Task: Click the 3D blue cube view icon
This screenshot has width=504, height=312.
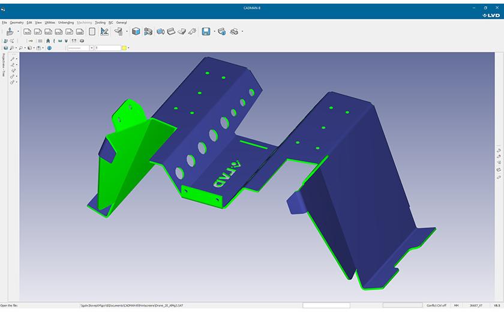Action: pyautogui.click(x=136, y=31)
